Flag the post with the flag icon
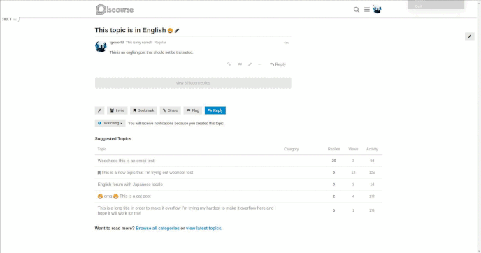Screen dimensions: 481x253 tap(240, 64)
